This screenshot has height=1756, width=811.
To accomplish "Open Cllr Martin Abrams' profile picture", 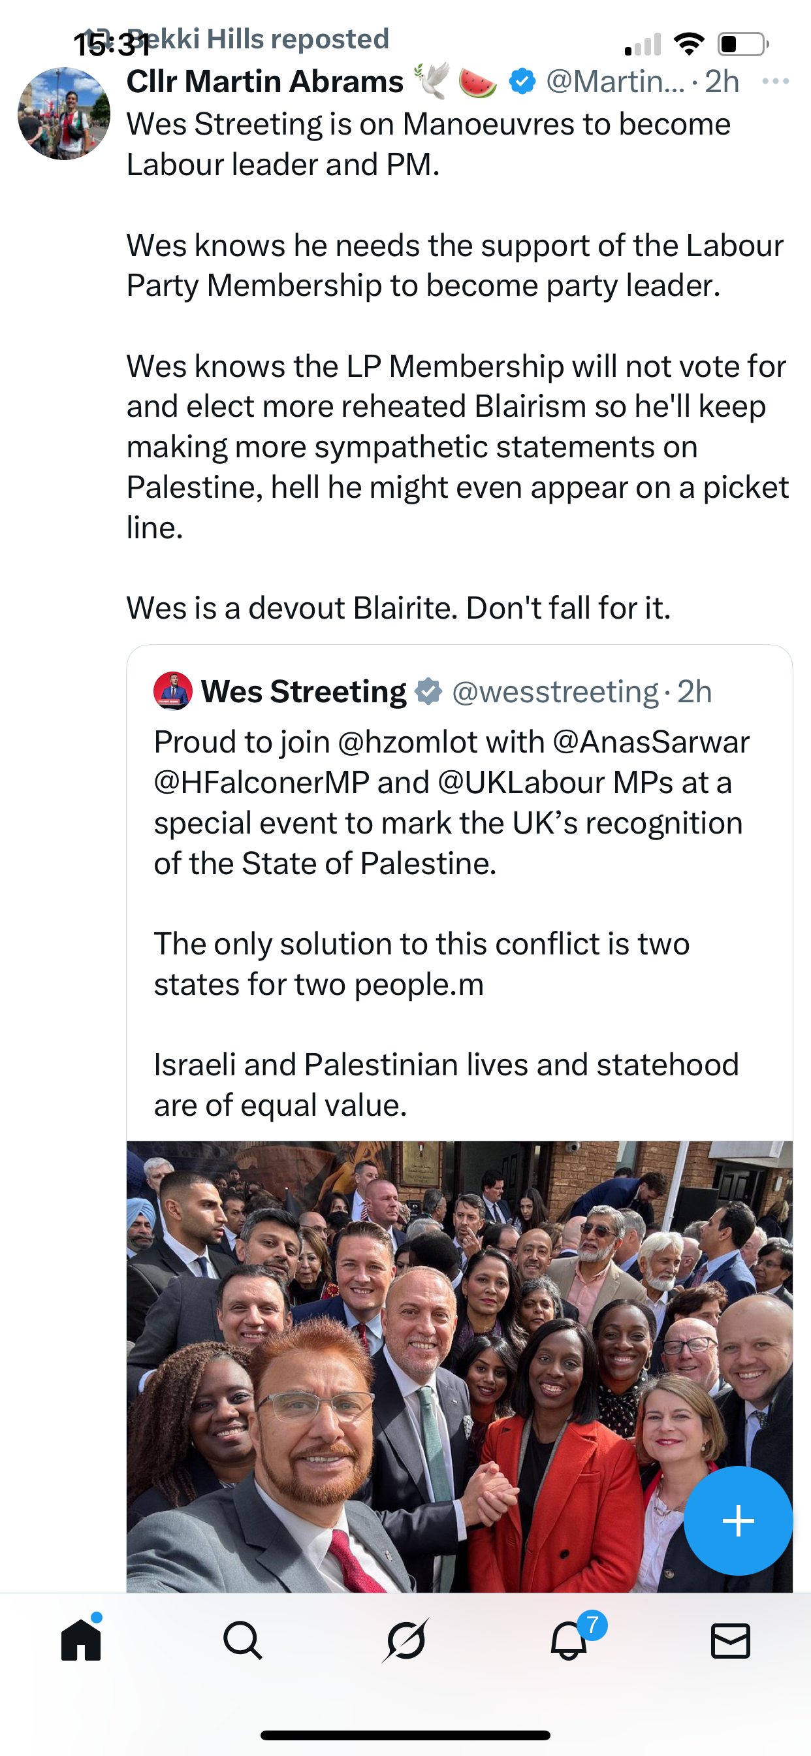I will [x=64, y=113].
